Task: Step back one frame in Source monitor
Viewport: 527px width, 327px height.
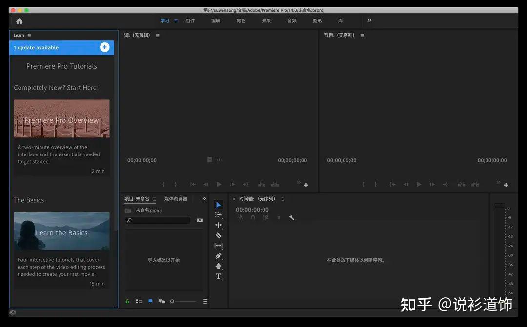Action: tap(206, 184)
